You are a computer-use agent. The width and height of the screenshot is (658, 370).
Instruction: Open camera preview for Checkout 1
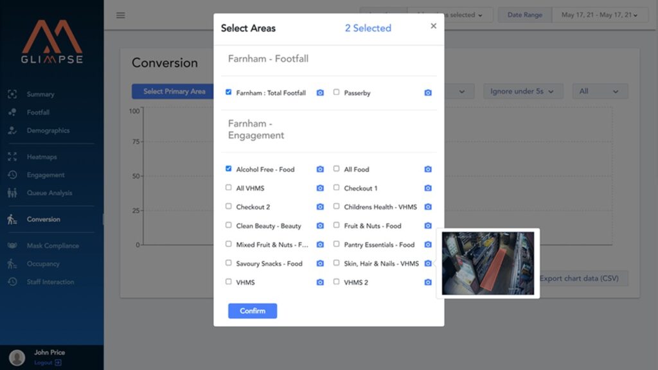428,188
